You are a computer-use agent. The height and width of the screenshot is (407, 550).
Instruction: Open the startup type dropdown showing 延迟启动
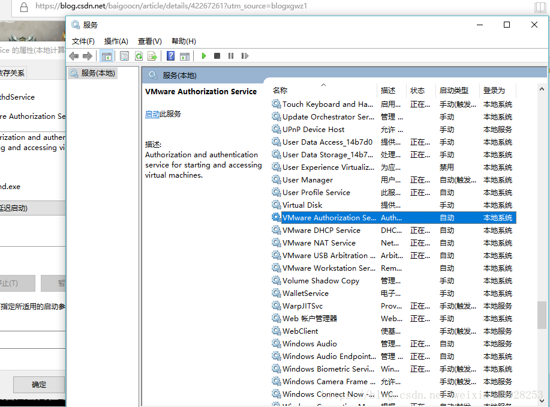coord(32,208)
